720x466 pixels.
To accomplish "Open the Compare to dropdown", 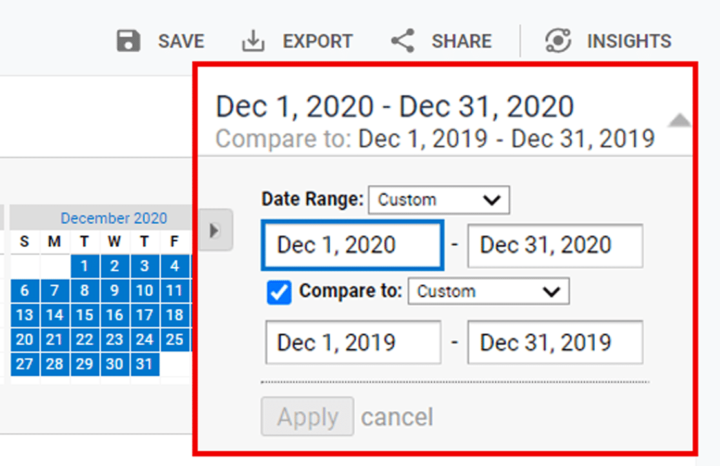I will [488, 291].
